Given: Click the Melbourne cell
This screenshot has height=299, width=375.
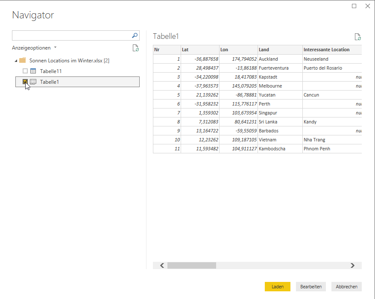Looking at the screenshot, I should (280, 86).
